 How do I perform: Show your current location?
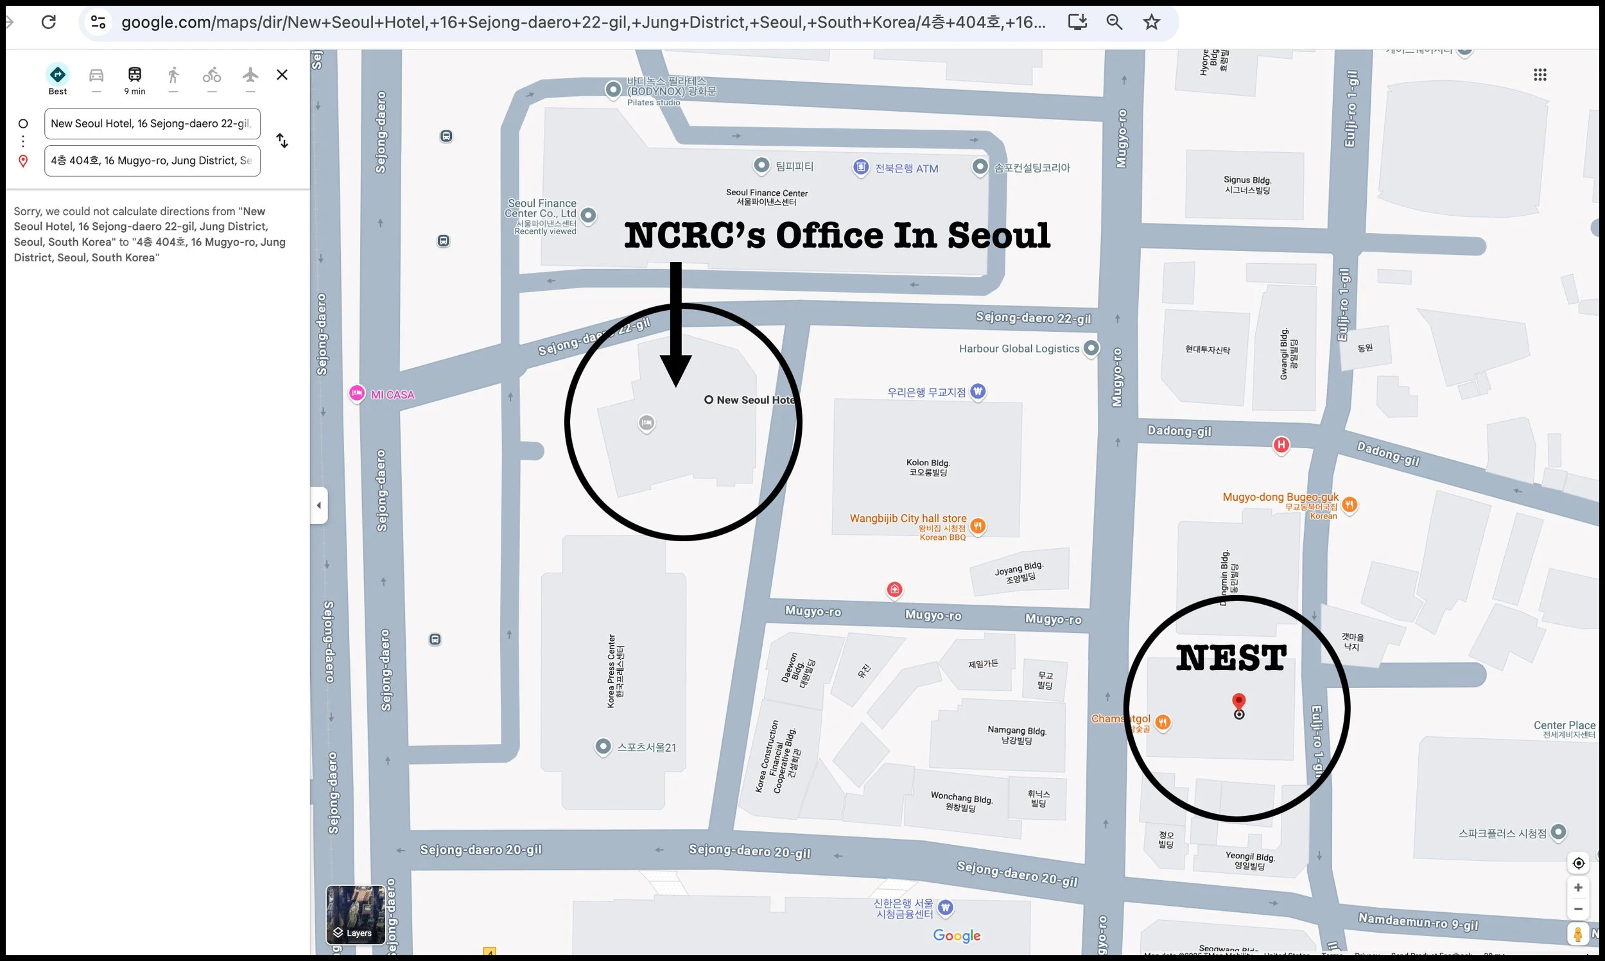pyautogui.click(x=1579, y=863)
